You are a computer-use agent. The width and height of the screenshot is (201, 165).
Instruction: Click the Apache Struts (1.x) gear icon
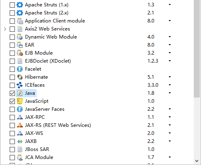tap(20, 5)
